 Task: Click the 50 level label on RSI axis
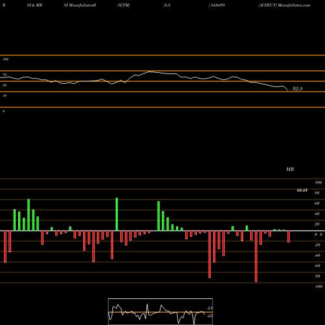[5, 85]
